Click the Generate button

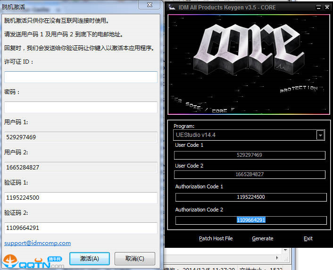262,238
